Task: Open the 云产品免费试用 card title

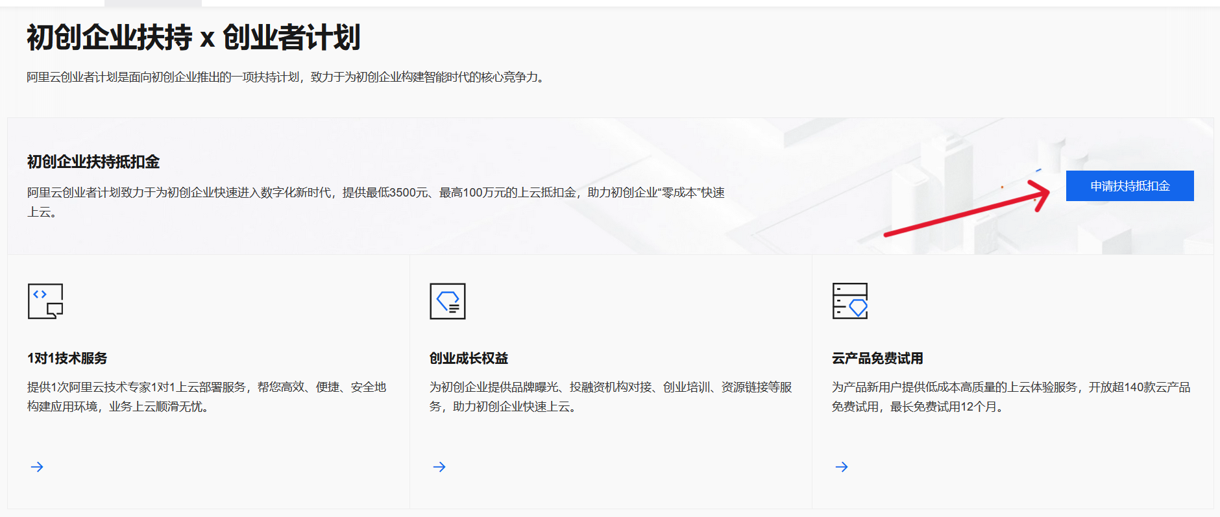Action: (x=877, y=358)
